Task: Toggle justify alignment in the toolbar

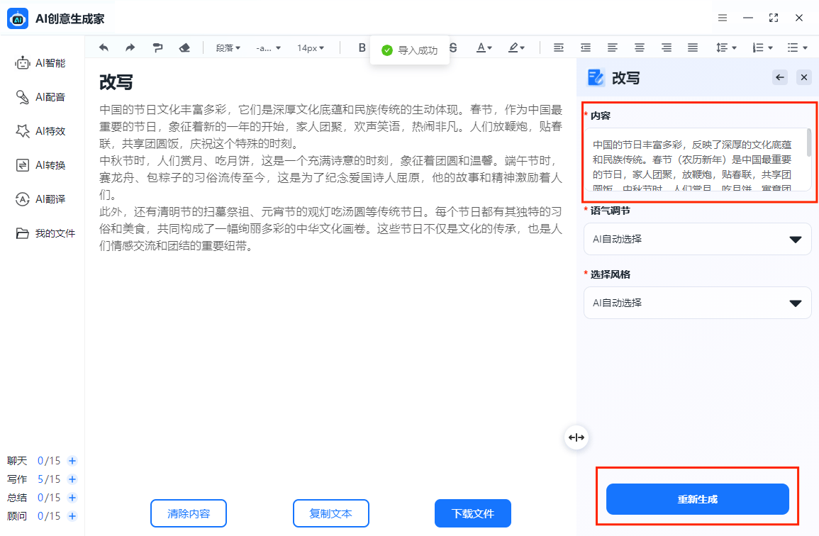Action: click(x=692, y=47)
